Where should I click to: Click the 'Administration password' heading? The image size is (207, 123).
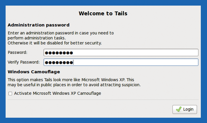pyautogui.click(x=39, y=25)
